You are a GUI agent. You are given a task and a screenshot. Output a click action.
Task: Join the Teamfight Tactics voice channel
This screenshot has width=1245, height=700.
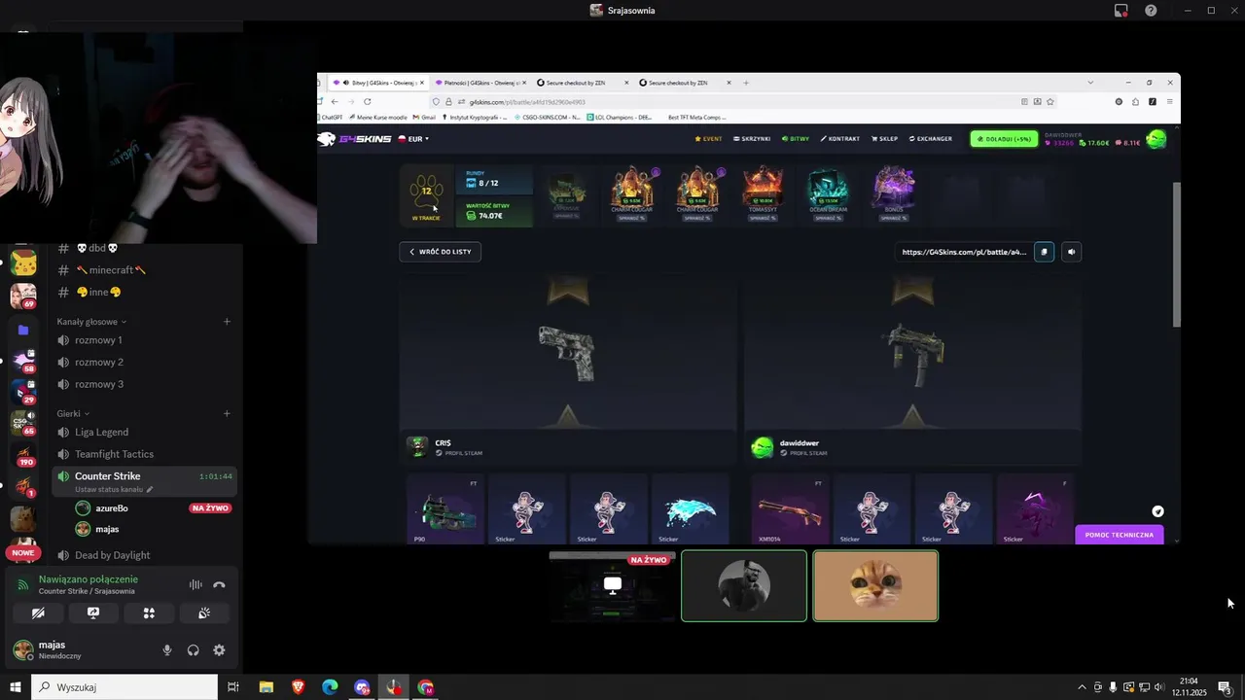click(144, 454)
